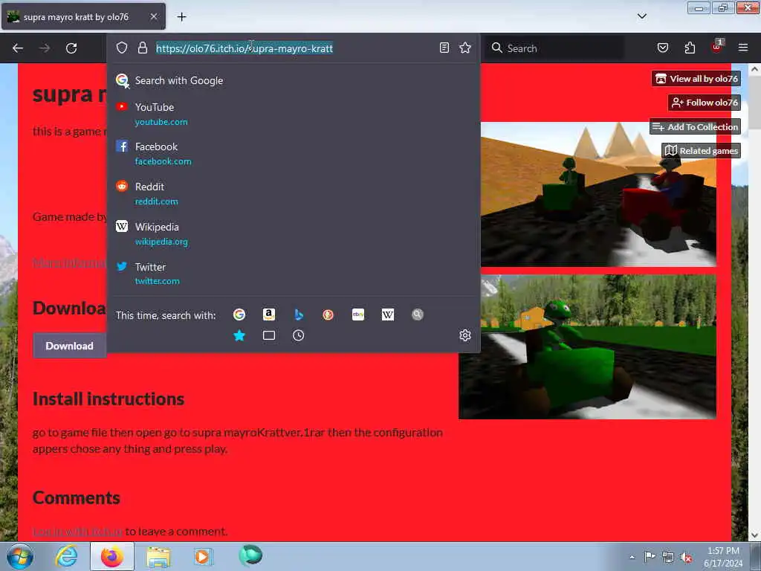Viewport: 761px width, 571px height.
Task: Open Windows Explorer folder in taskbar
Action: tap(159, 557)
